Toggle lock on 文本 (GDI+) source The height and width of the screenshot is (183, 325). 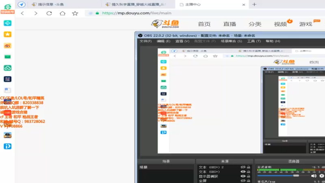248,172
